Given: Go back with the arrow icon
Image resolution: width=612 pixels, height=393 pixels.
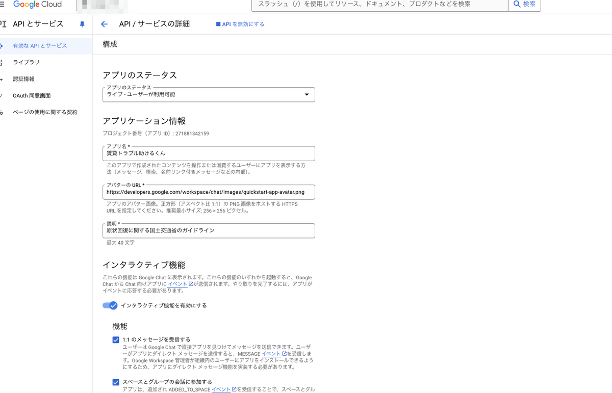Looking at the screenshot, I should click(105, 24).
